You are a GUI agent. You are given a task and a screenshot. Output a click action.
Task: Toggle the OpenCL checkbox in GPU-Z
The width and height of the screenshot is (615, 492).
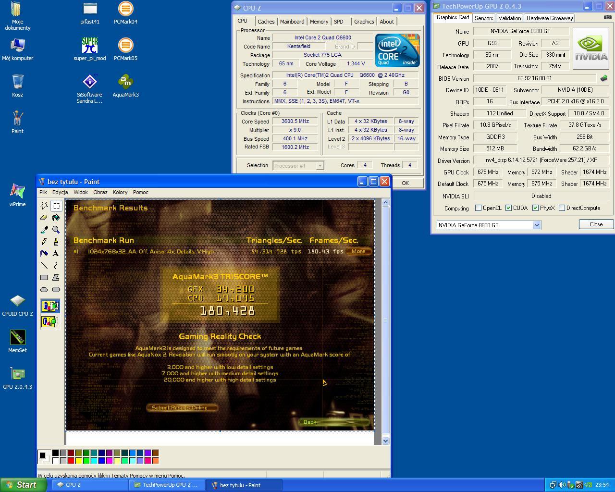click(478, 208)
